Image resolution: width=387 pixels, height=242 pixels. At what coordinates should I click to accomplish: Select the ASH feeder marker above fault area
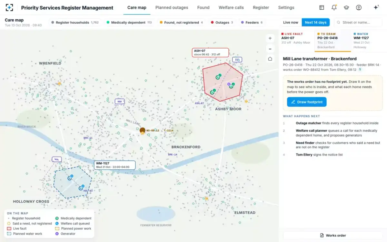pos(237,60)
